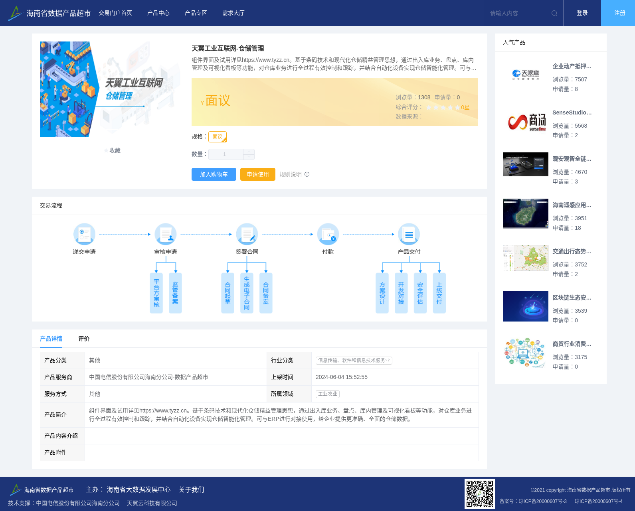Open 企业动产抵押 product title
635x511 pixels.
(x=572, y=66)
